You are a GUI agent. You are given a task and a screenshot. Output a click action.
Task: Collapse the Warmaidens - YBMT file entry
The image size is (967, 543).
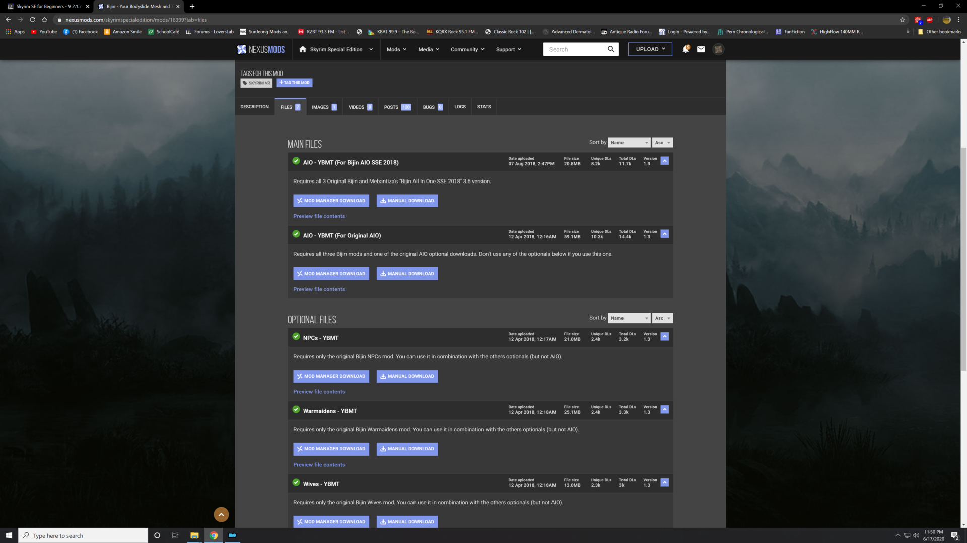664,409
